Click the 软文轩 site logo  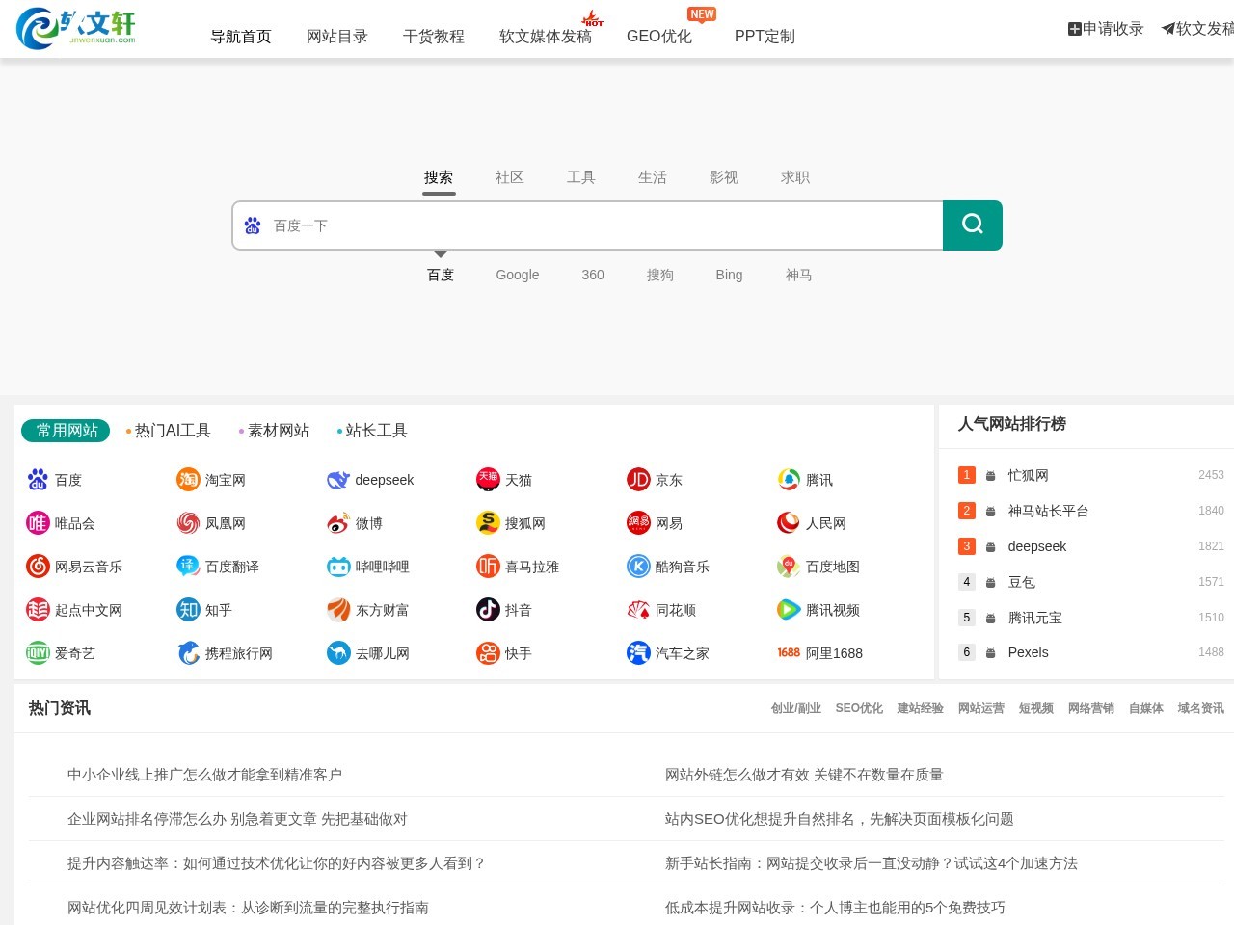click(77, 28)
